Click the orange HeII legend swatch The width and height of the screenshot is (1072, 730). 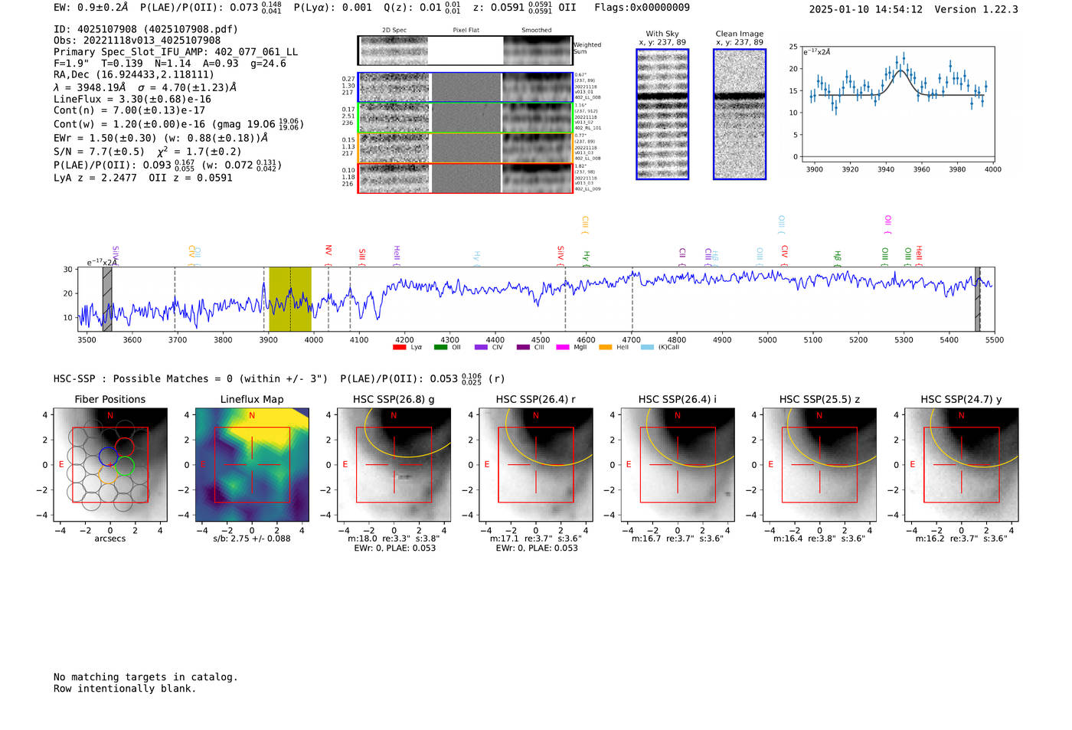pos(606,348)
